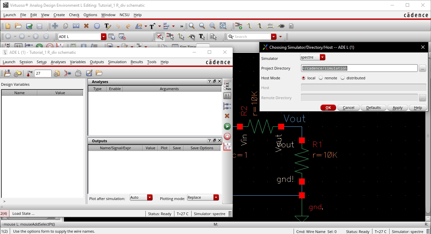
Task: Open the Search field dropdown arrow
Action: tap(273, 37)
